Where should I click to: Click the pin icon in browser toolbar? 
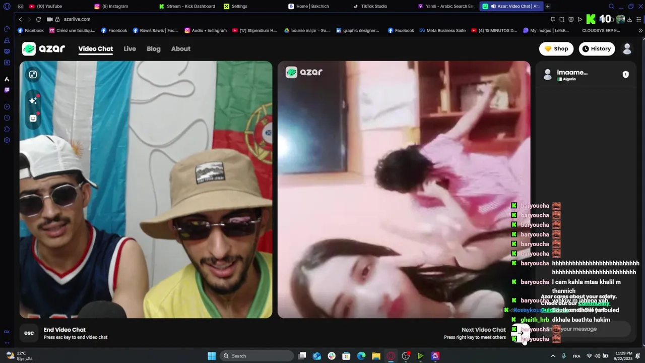pos(553,19)
